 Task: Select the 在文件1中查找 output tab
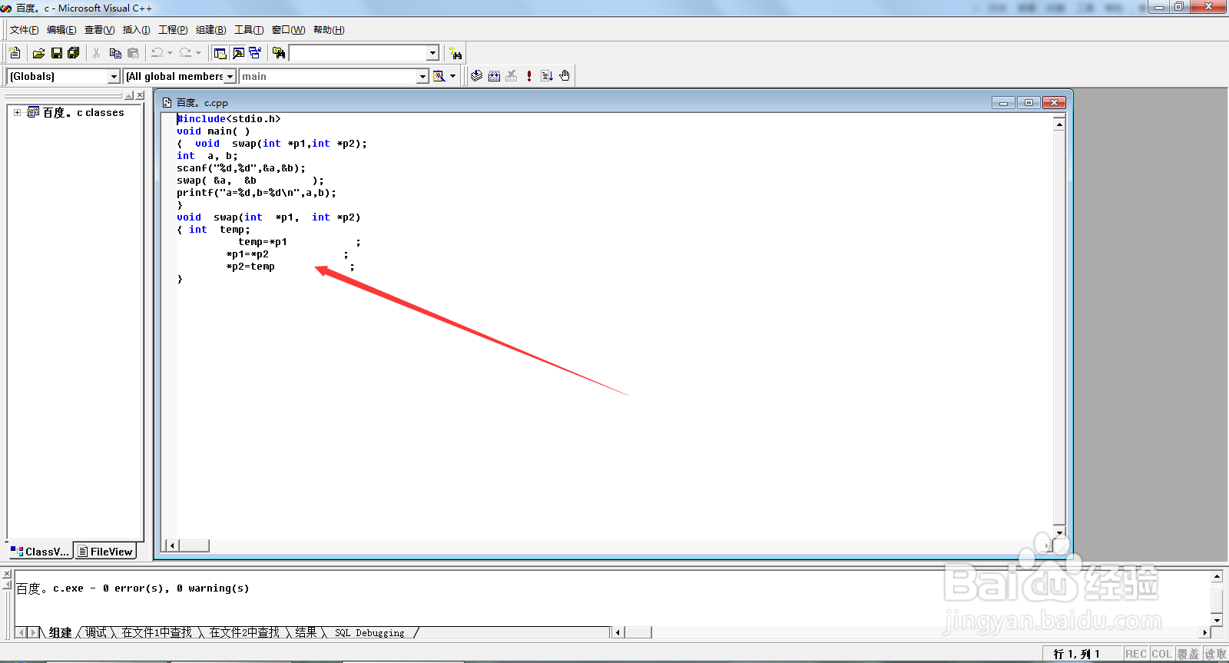tap(157, 633)
